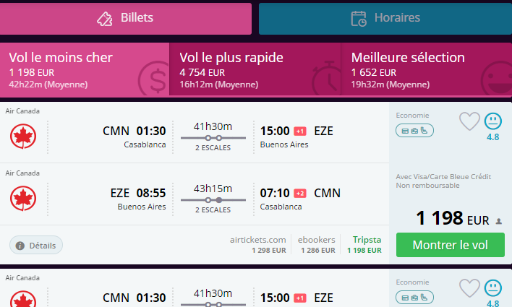Pick the Tripsta 1 198 EUR offer
Screen dimensions: 512x307
click(x=364, y=245)
